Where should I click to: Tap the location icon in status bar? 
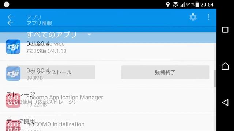(x=168, y=4)
